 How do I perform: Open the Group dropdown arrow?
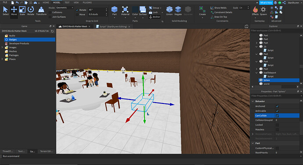(x=161, y=8)
